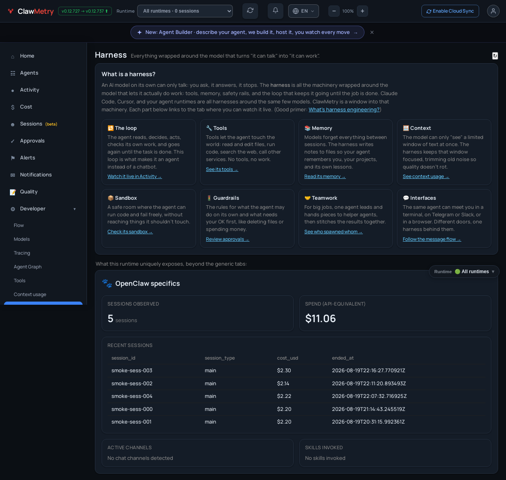This screenshot has height=480, width=506.
Task: Click the loop icon on The loop card
Action: (x=111, y=128)
